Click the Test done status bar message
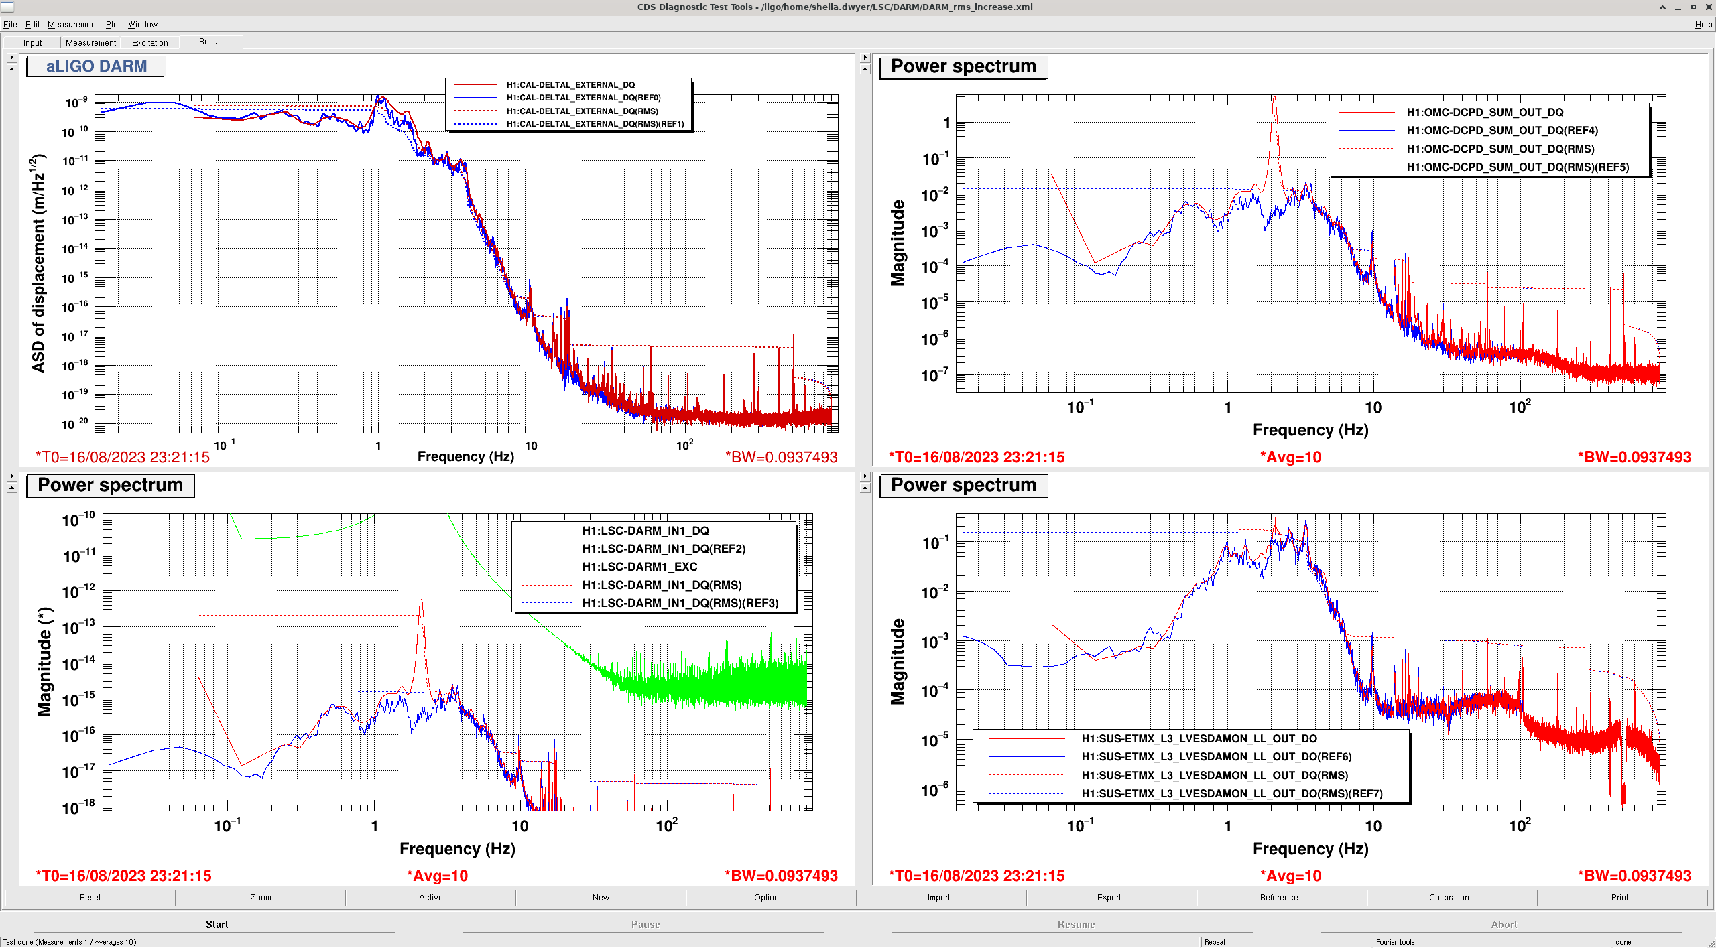This screenshot has height=948, width=1716. point(70,942)
